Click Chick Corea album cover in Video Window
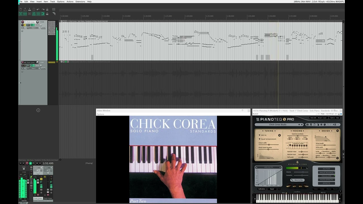This screenshot has height=204, width=363. point(173,159)
